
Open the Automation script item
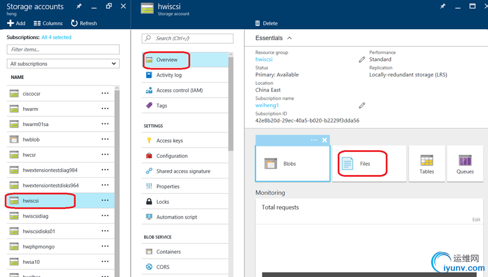185,217
